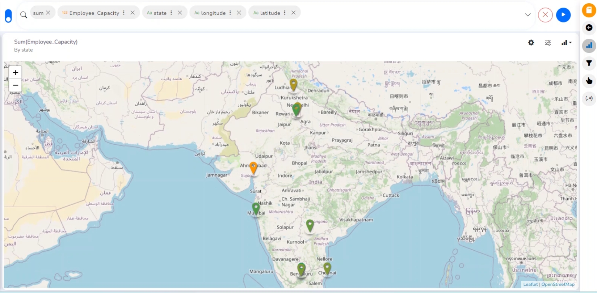
Task: Clear the query with the red X button
Action: pyautogui.click(x=545, y=15)
